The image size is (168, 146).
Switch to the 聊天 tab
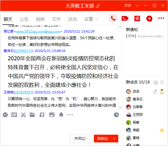[8, 19]
